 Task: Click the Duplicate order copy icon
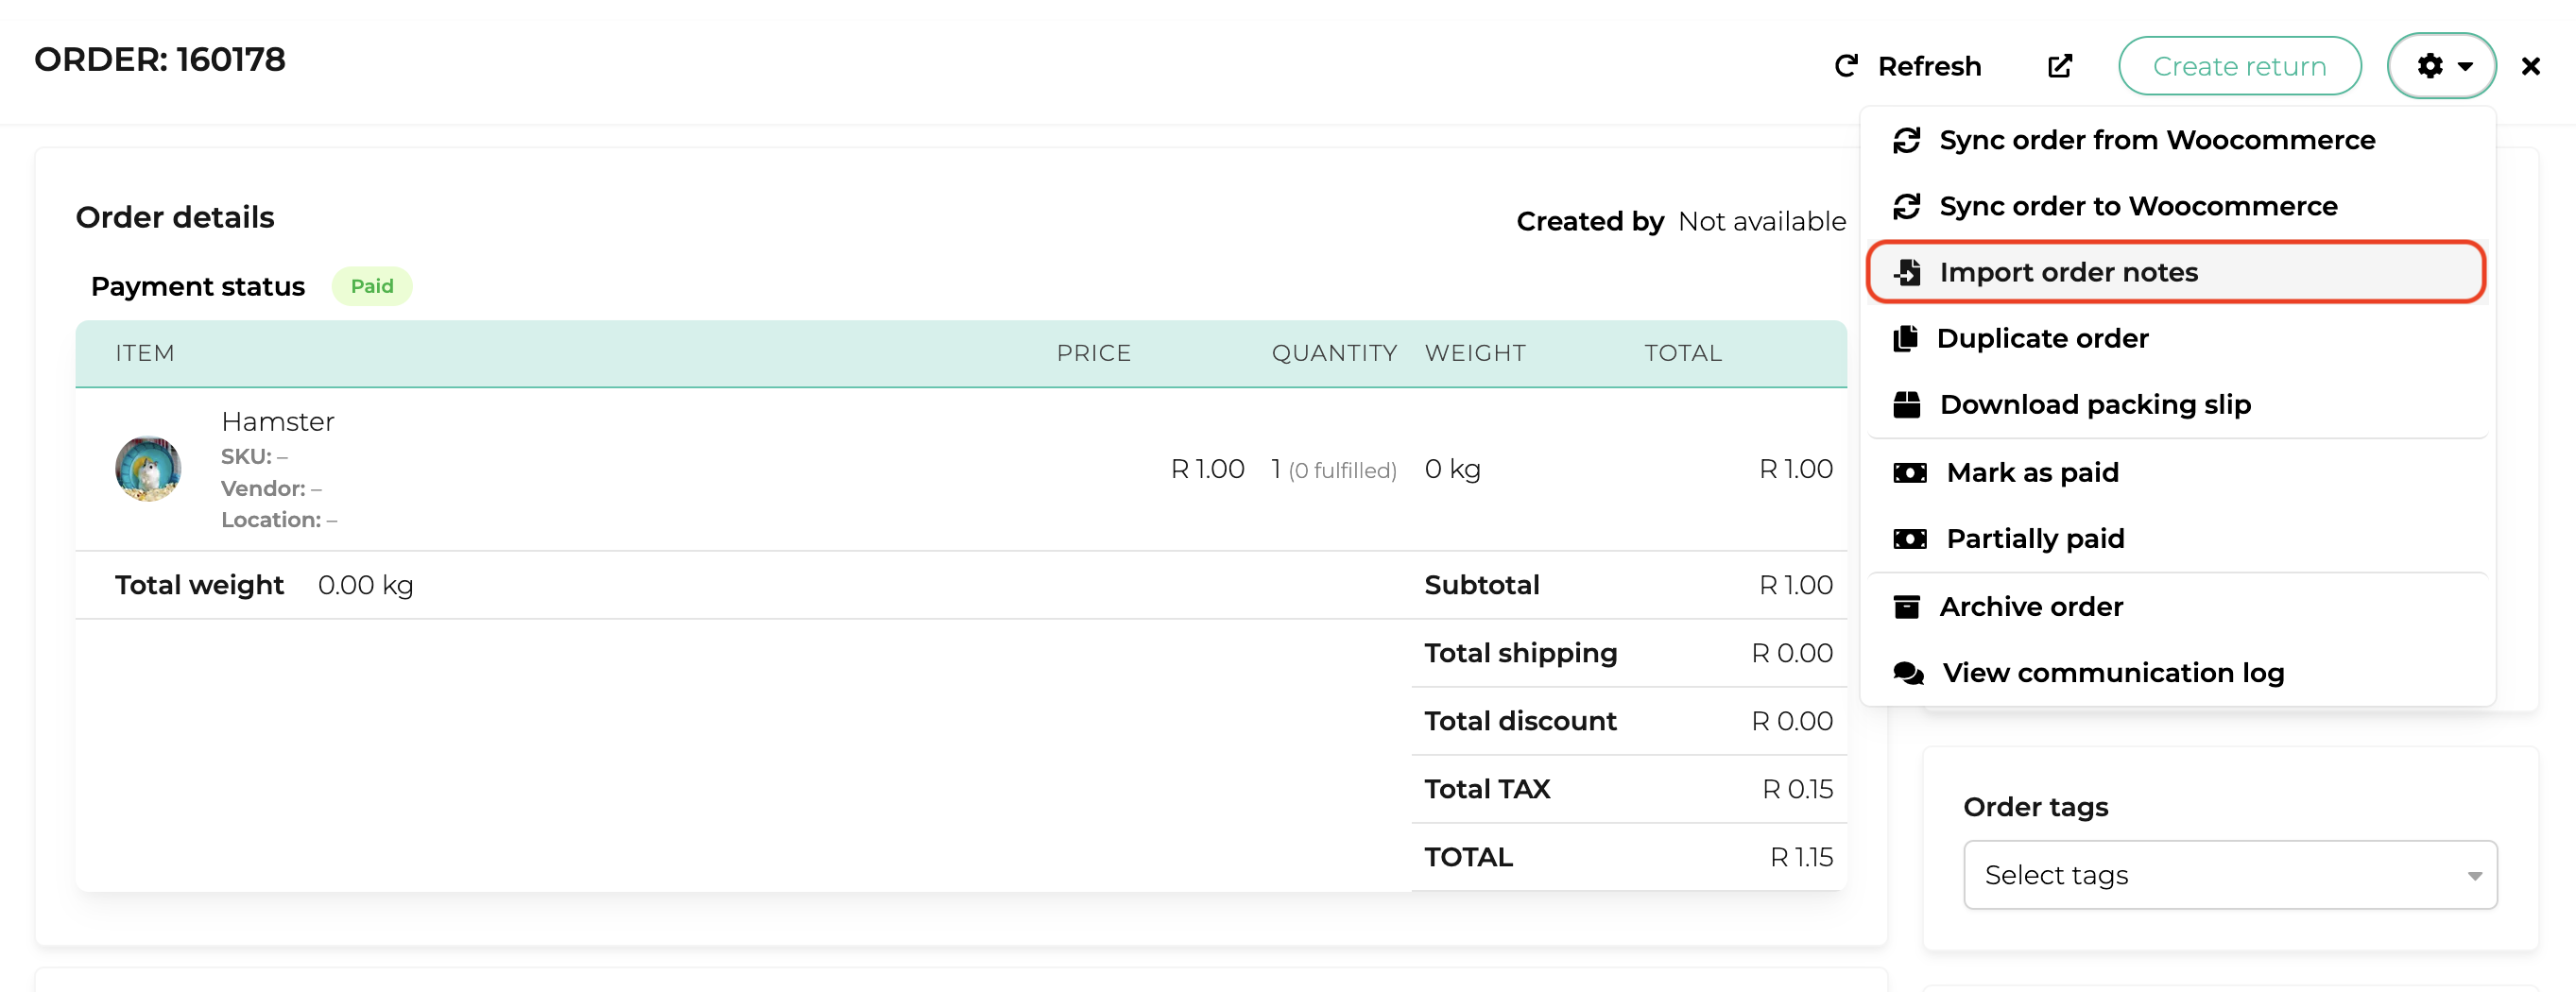point(1906,338)
